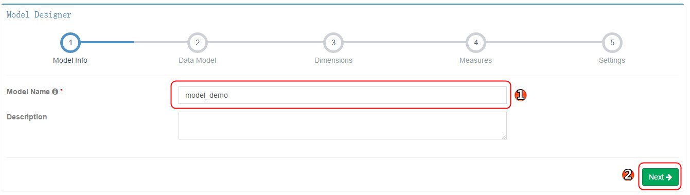The height and width of the screenshot is (195, 690).
Task: Focus the Model Name input field
Action: pos(343,95)
